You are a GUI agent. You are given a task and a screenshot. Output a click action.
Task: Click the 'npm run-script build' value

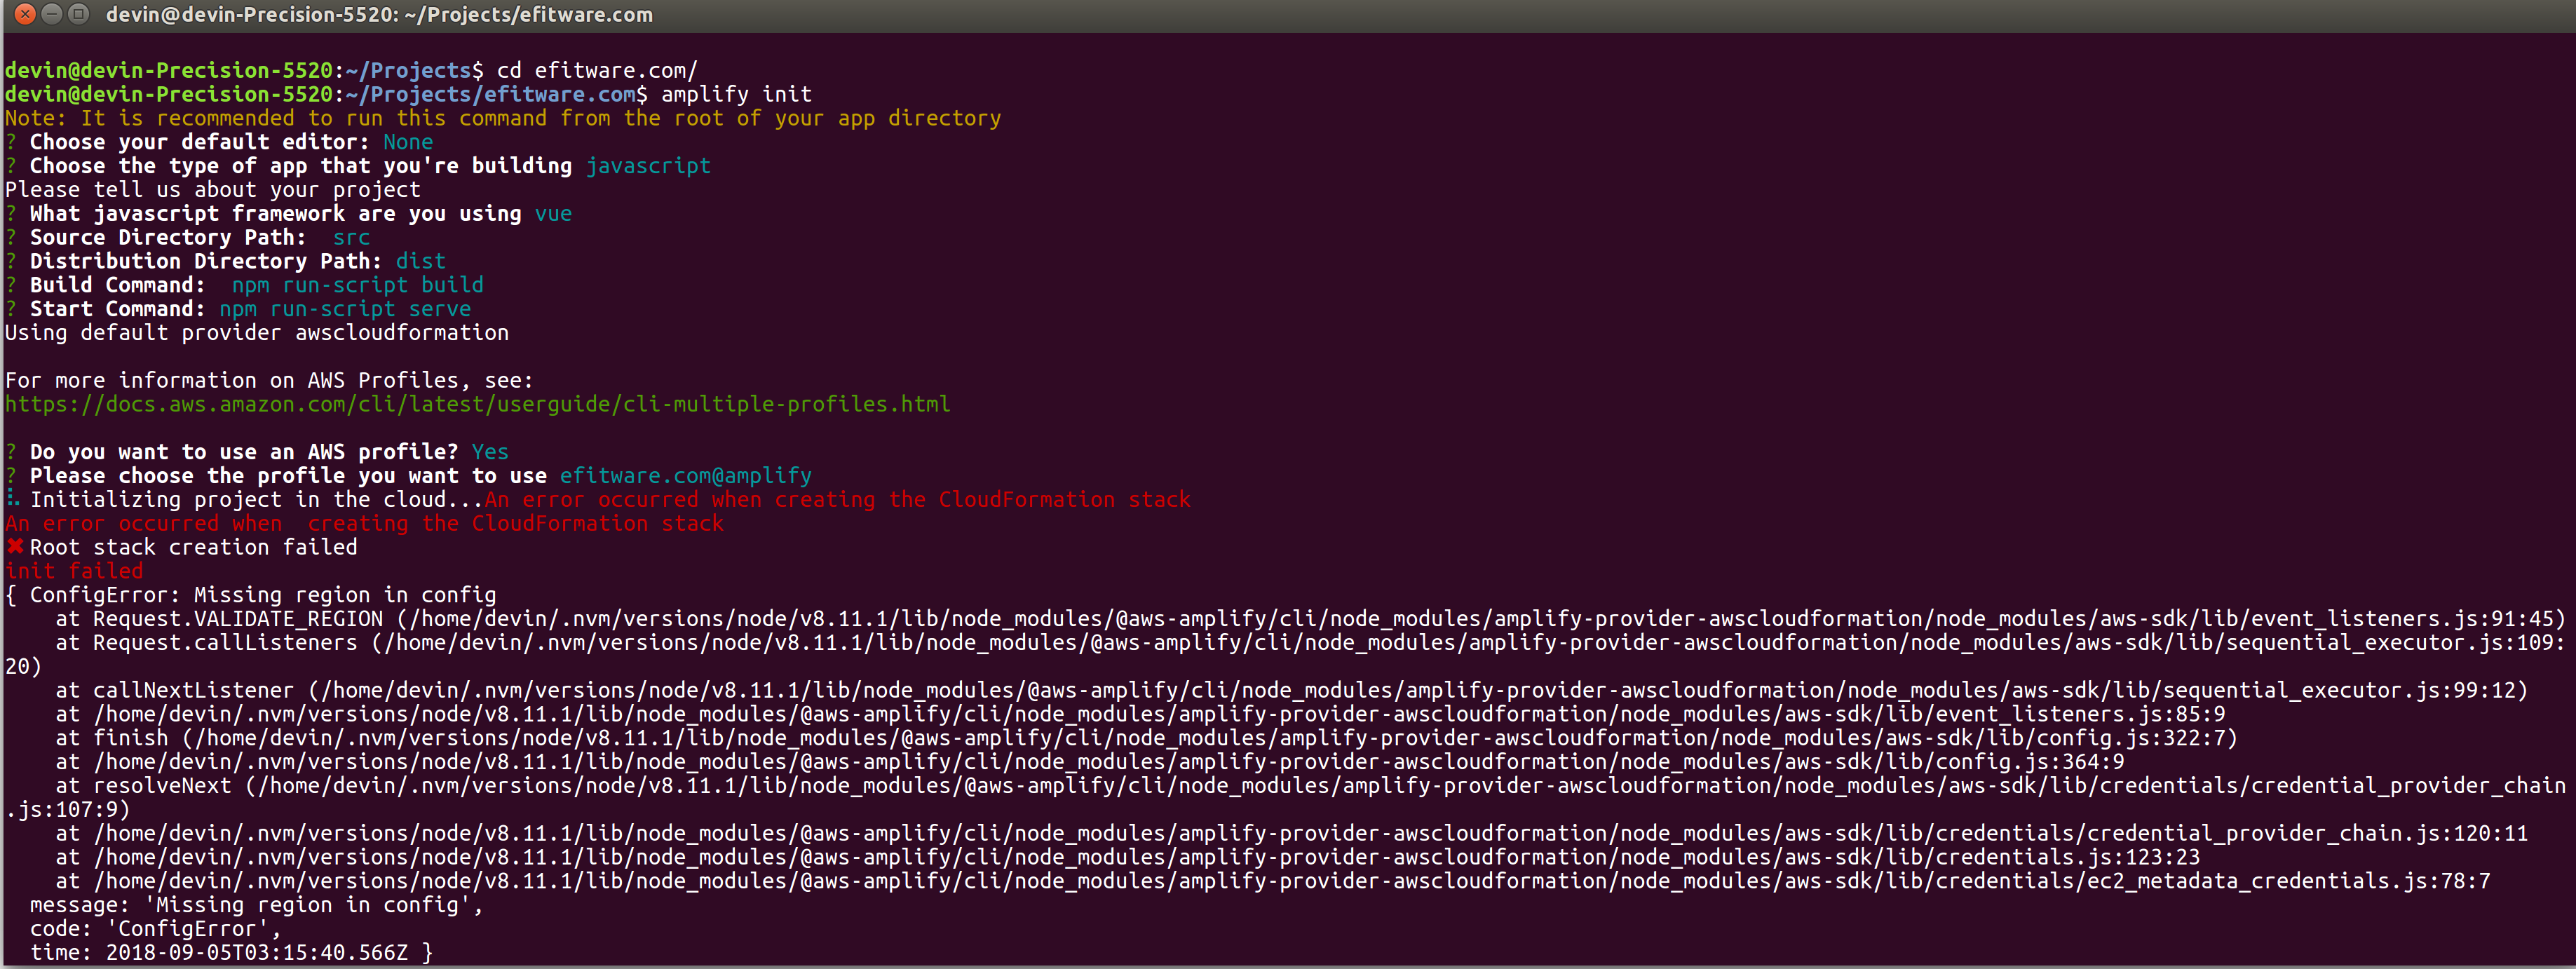point(357,285)
